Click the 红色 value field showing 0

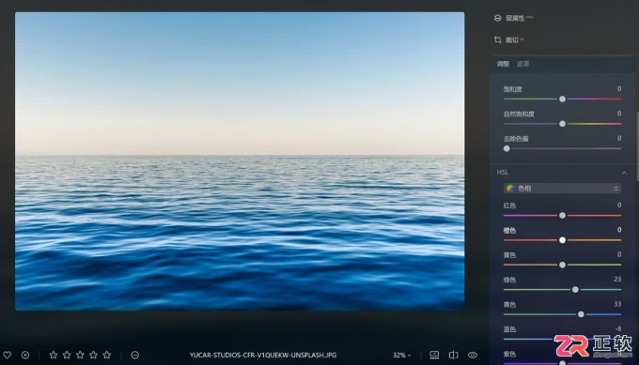(619, 205)
